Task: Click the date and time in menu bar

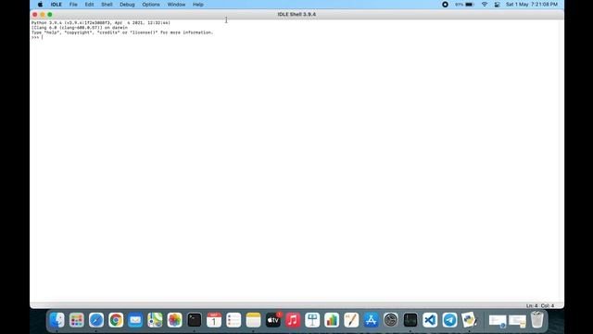Action: pyautogui.click(x=532, y=5)
